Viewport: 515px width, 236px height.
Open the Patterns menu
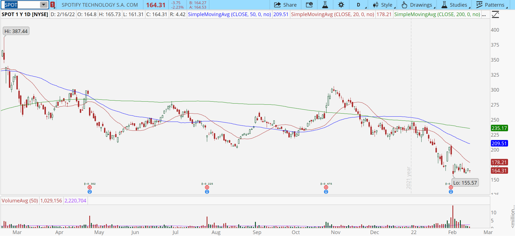point(492,5)
